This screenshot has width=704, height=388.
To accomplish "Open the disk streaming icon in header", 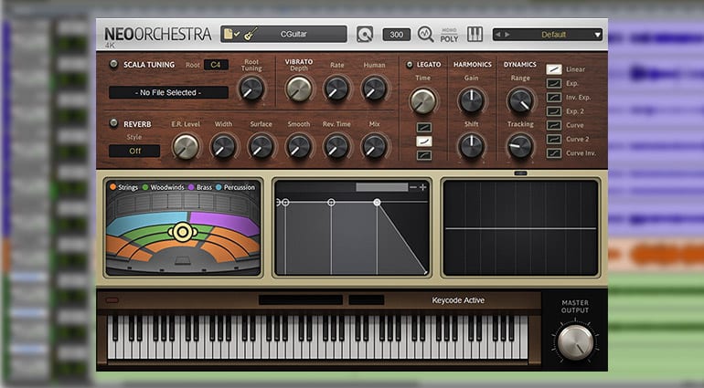I will (365, 34).
